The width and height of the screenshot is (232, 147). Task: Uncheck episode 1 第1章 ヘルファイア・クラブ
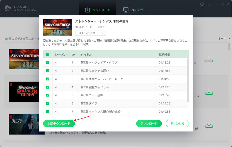tap(48, 62)
